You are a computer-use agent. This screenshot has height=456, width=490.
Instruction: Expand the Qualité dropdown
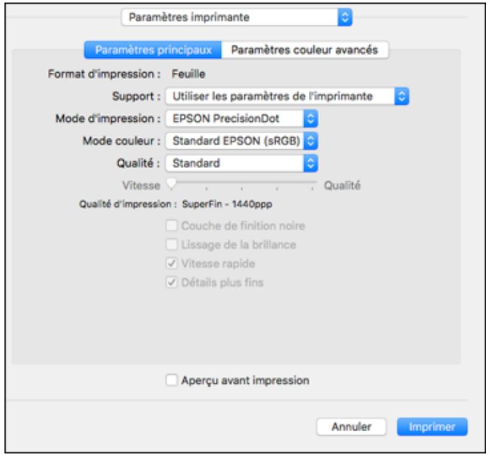(241, 163)
